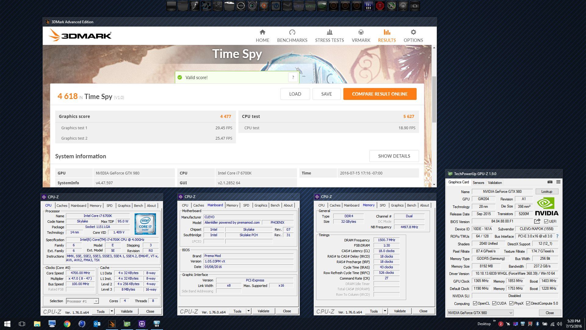Image resolution: width=586 pixels, height=330 pixels.
Task: Open NVIDIA icon in top dock
Action: click(x=322, y=5)
